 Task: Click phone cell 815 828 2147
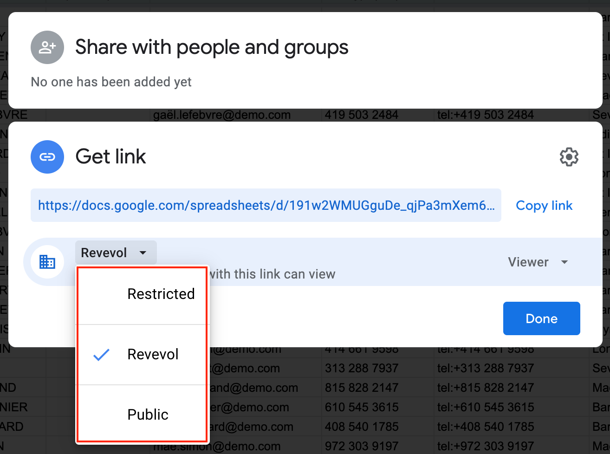coord(362,388)
